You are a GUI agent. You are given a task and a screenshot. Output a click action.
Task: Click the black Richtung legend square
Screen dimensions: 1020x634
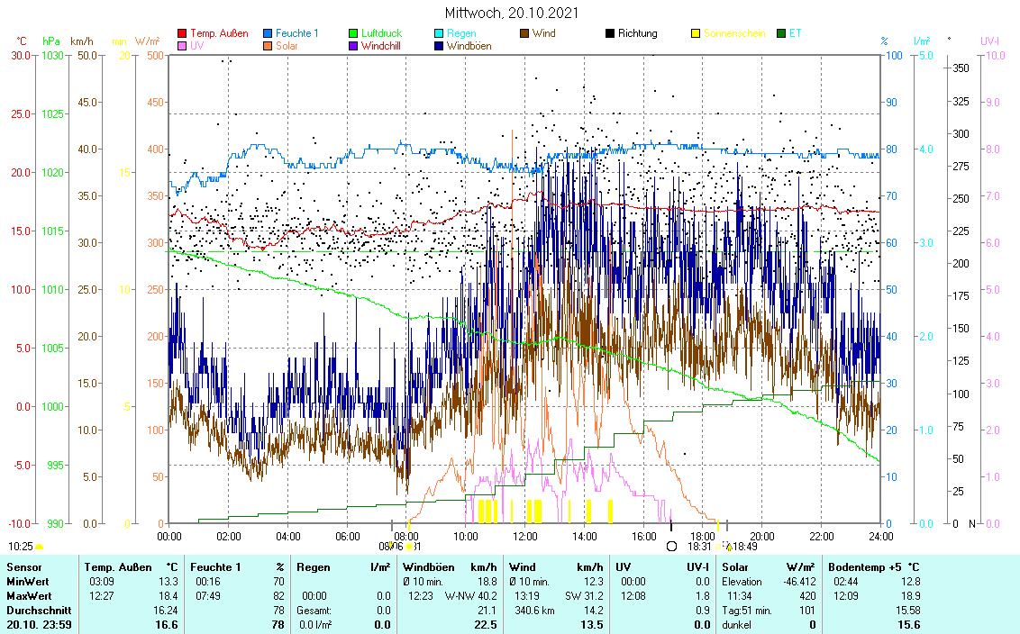(x=610, y=33)
